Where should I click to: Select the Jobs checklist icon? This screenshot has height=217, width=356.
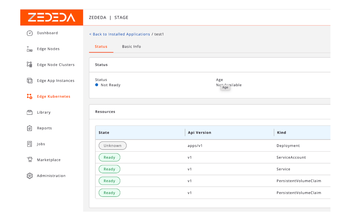tap(29, 144)
